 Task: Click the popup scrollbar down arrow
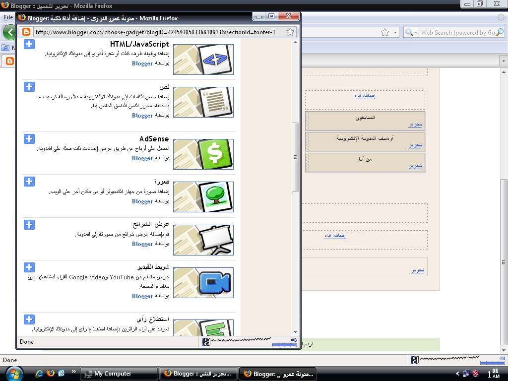point(296,332)
